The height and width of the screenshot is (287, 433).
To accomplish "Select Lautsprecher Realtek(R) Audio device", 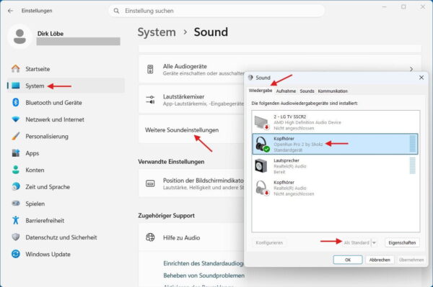I will 336,166.
